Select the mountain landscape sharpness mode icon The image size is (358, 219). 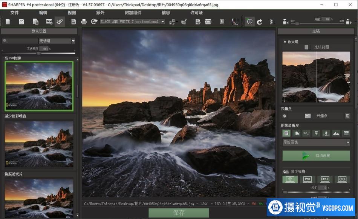coord(336,133)
